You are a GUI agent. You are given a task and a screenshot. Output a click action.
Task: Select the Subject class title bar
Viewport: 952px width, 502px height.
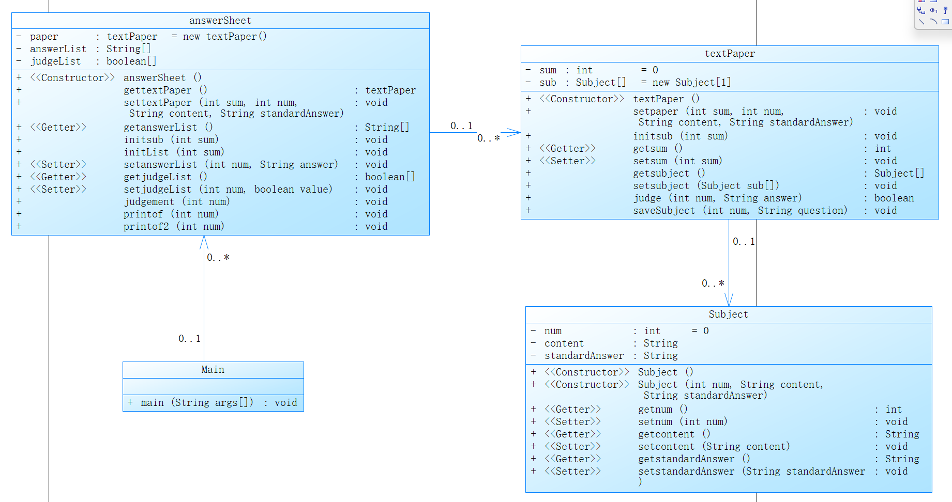coord(728,315)
